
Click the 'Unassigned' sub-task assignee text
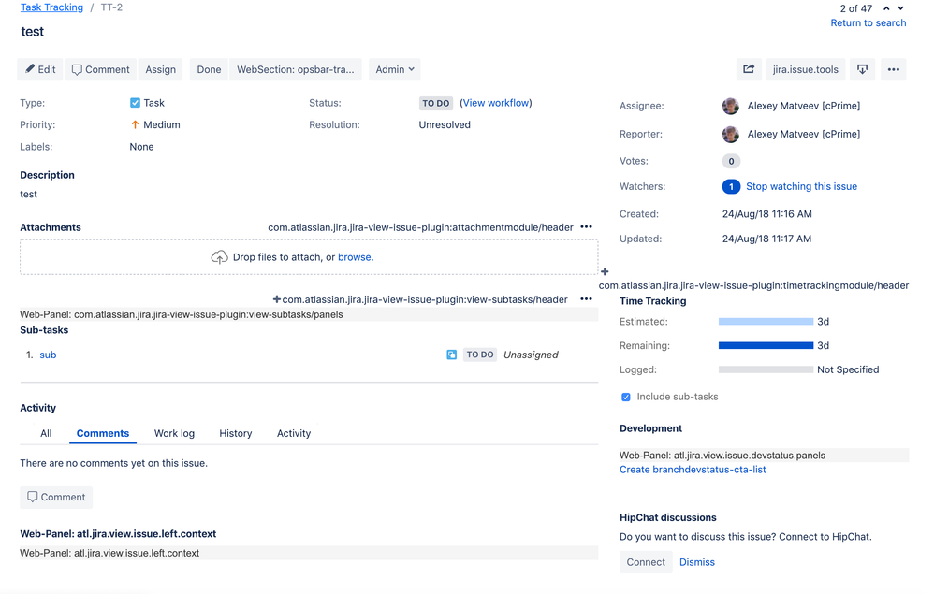531,355
